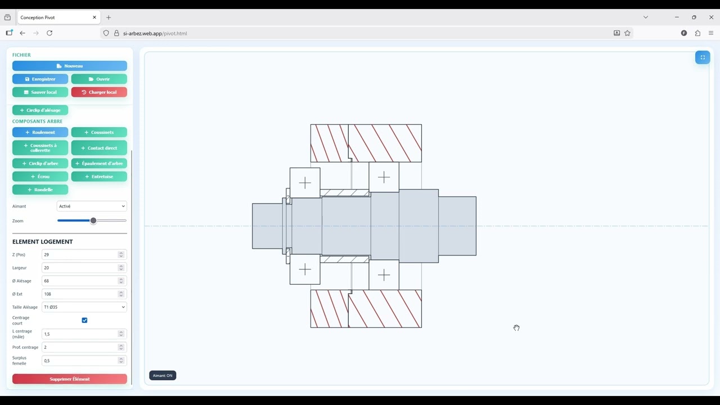Add a Roulement component
720x405 pixels.
click(40, 132)
